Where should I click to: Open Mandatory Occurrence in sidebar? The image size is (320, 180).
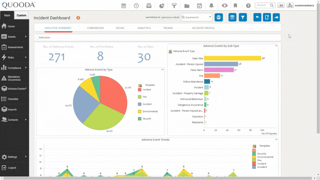[x=14, y=78]
